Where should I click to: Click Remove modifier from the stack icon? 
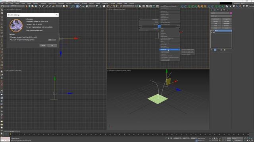tap(221, 50)
